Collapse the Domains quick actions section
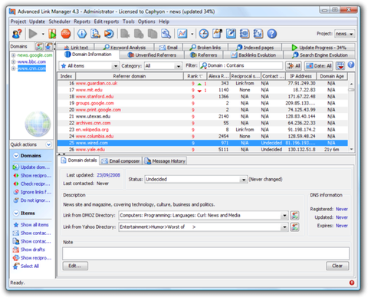The image size is (368, 298). [x=16, y=156]
